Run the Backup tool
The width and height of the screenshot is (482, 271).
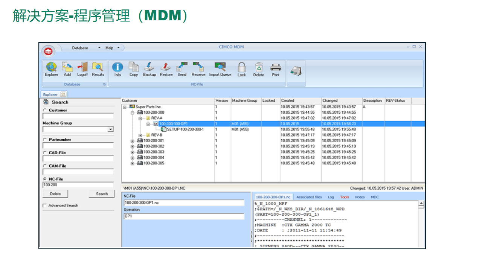149,69
